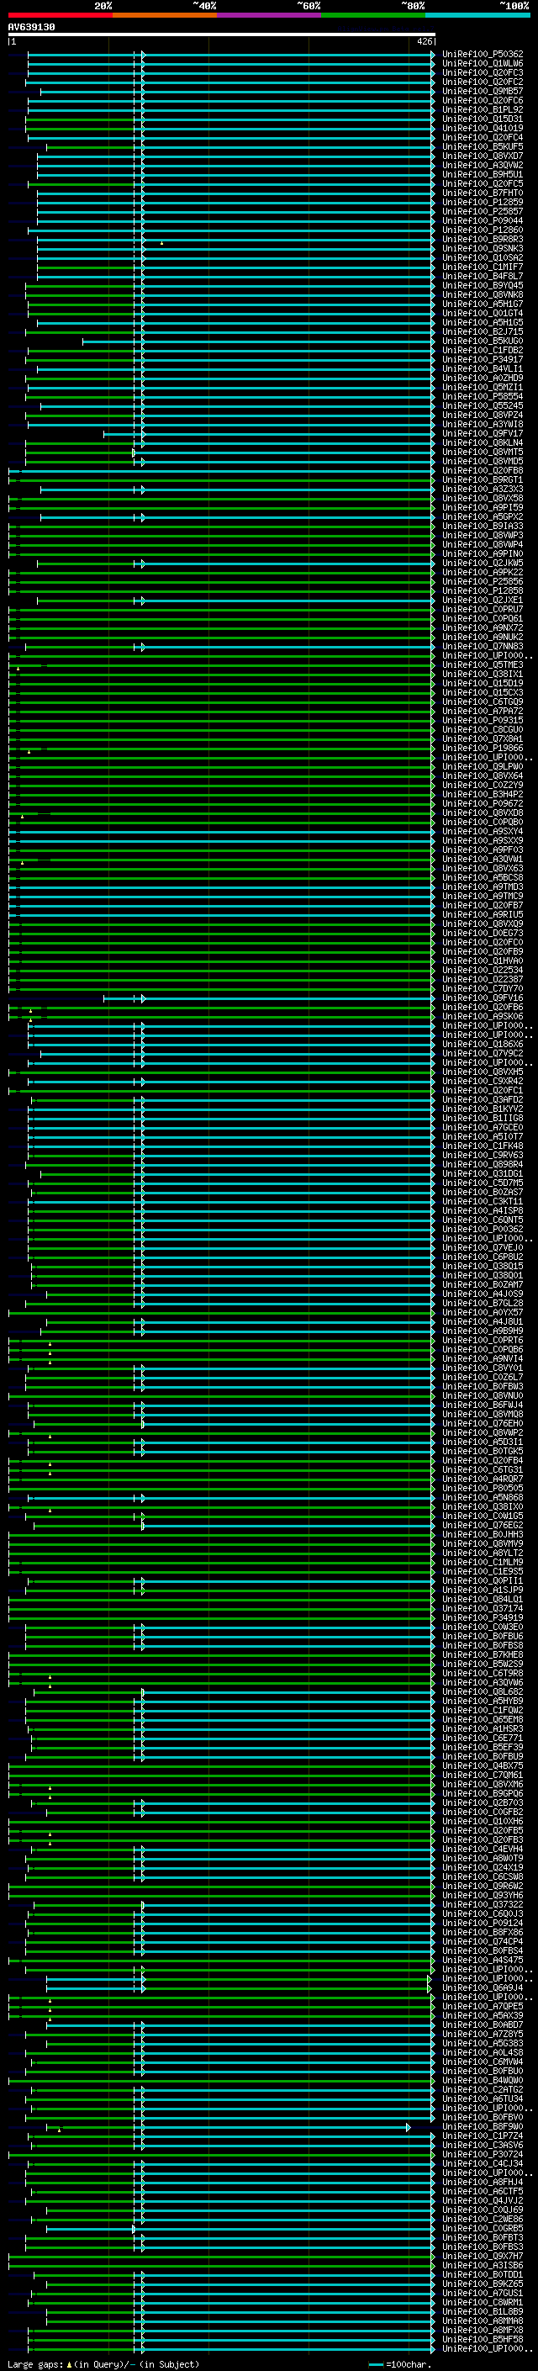Image resolution: width=538 pixels, height=2371 pixels.
Task: Open hit UniRef100_P50362
Action: (x=483, y=55)
